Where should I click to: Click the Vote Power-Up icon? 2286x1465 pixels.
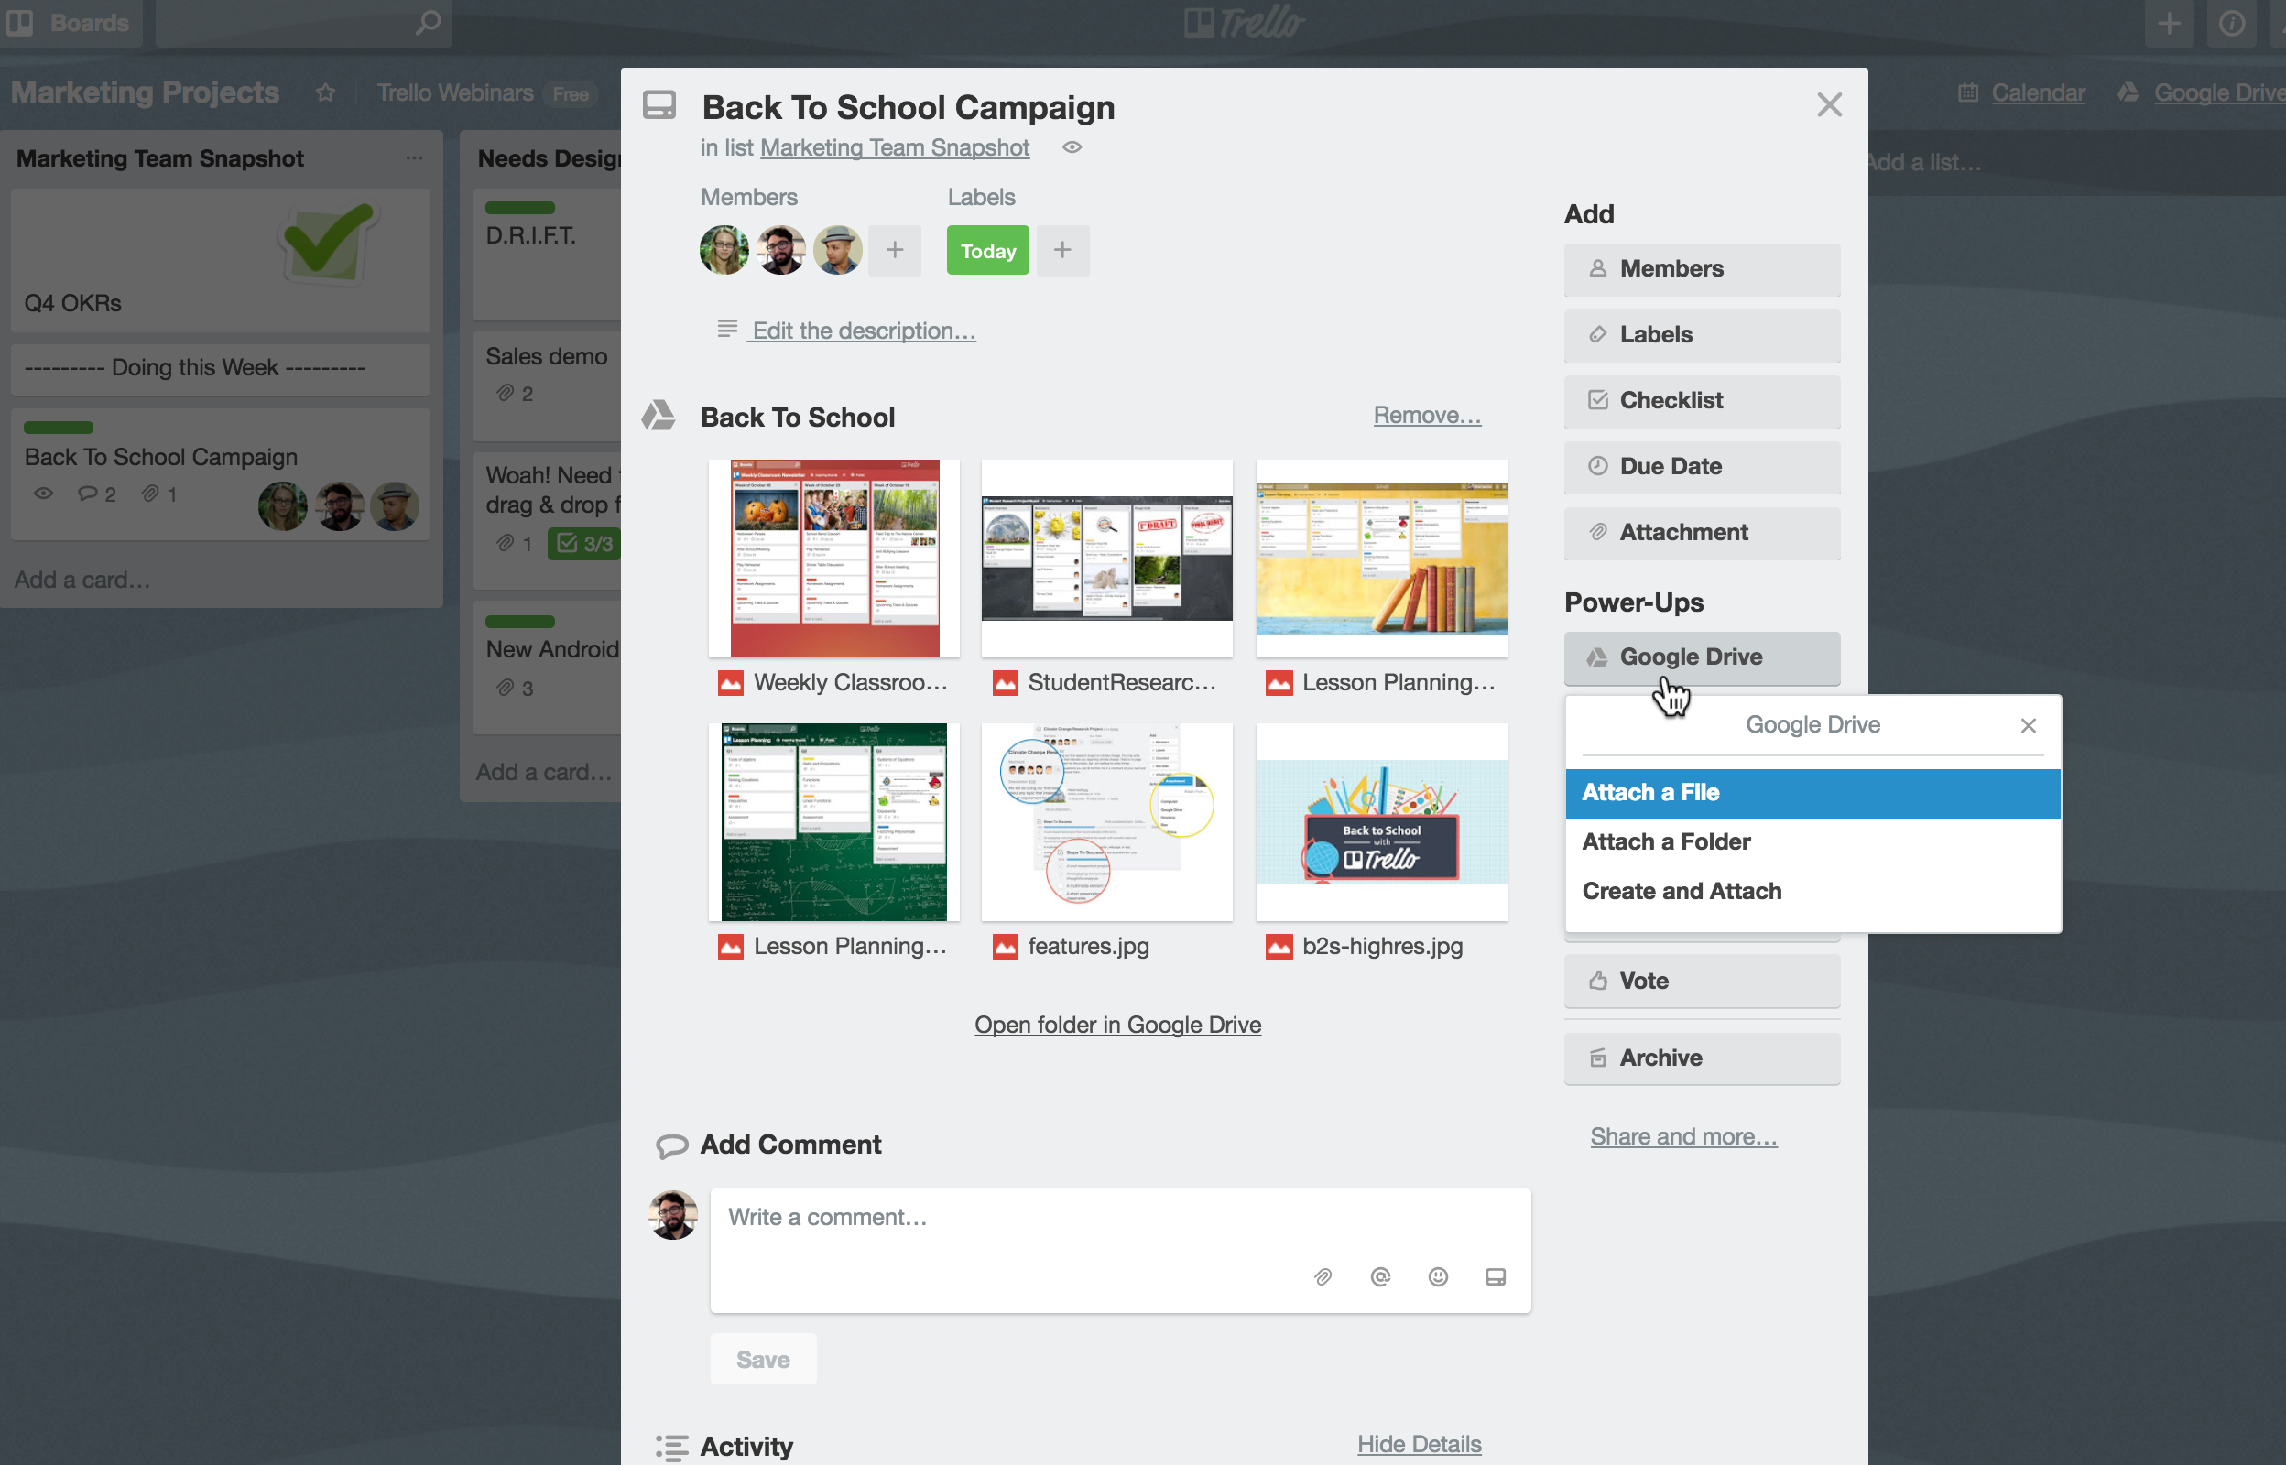pos(1596,980)
